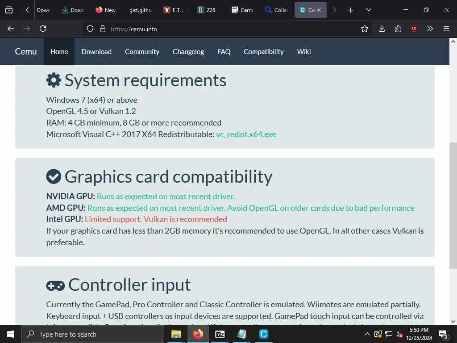
Task: Click the NVIDIA GPU status text
Action: [166, 197]
